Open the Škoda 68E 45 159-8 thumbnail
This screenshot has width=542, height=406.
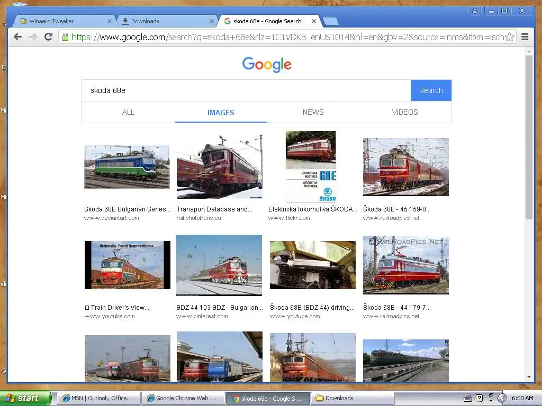pos(406,167)
